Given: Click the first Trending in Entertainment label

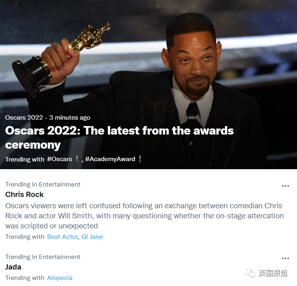Looking at the screenshot, I should point(43,184).
